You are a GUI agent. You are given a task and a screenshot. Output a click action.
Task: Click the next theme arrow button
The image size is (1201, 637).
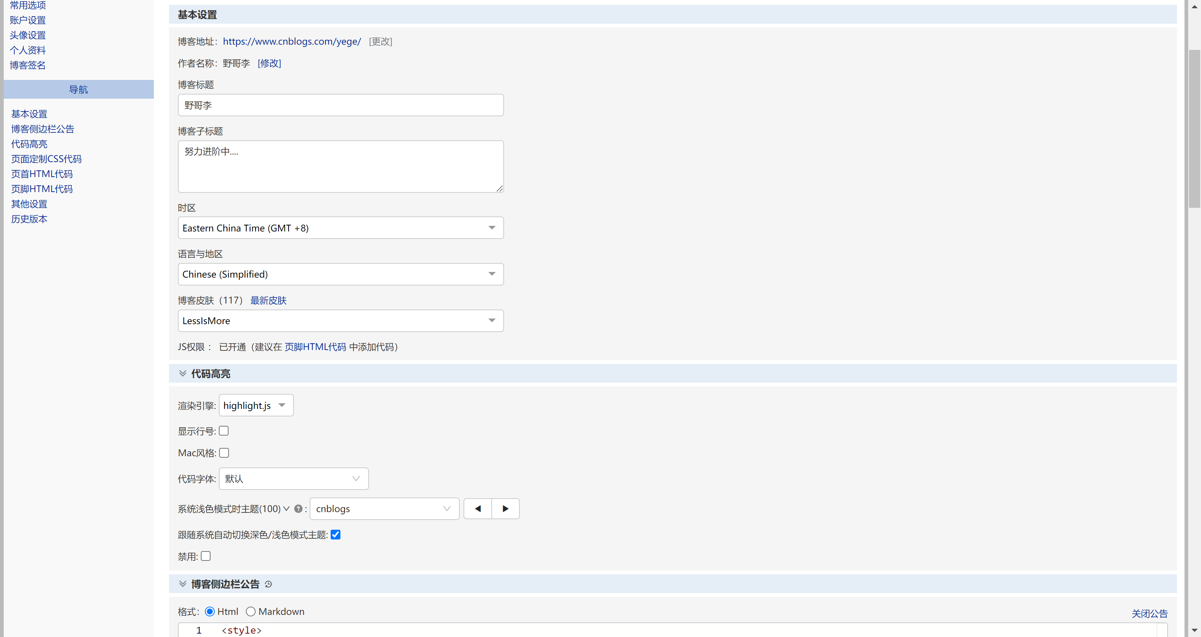(x=506, y=508)
